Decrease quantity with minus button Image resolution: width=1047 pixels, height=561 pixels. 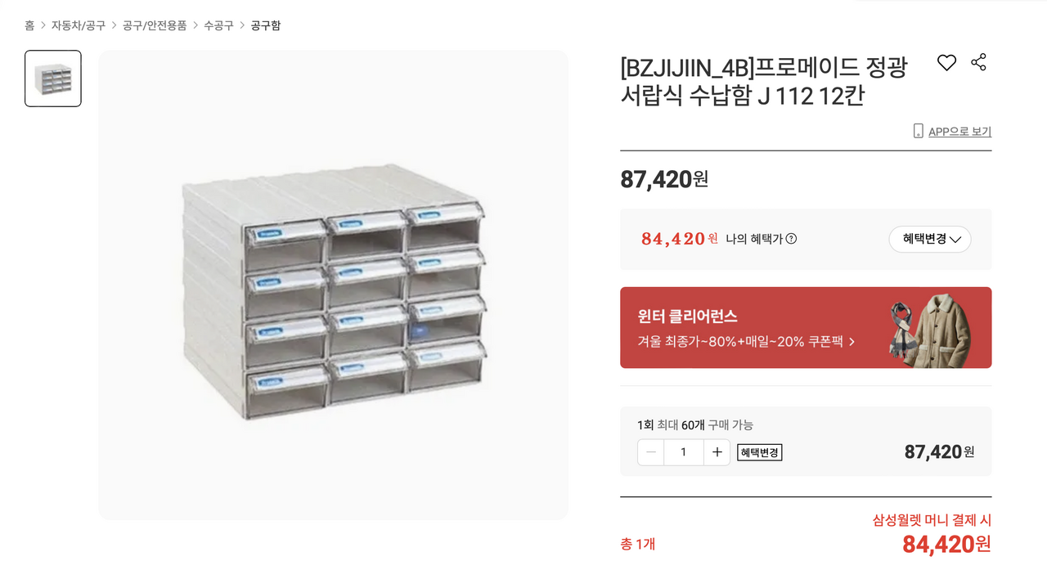click(651, 452)
